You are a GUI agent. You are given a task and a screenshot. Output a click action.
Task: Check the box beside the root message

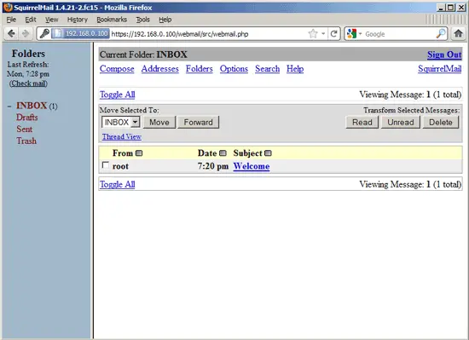105,165
